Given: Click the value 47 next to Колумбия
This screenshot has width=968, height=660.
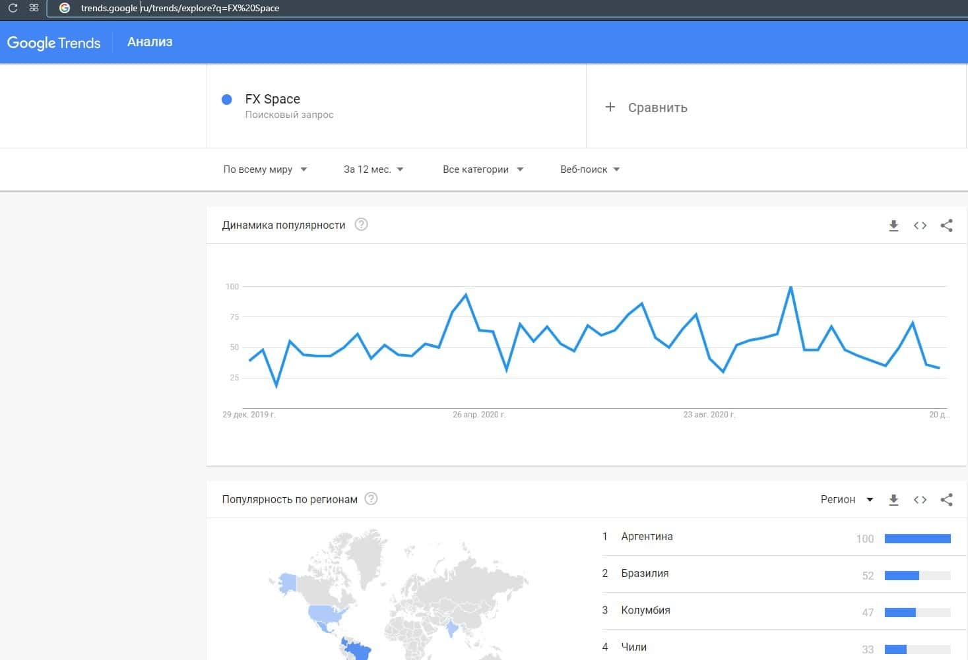Looking at the screenshot, I should coord(868,613).
